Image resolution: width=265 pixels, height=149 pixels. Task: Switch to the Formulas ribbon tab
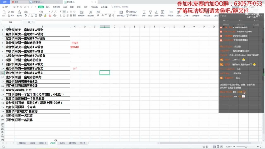click(x=65, y=7)
